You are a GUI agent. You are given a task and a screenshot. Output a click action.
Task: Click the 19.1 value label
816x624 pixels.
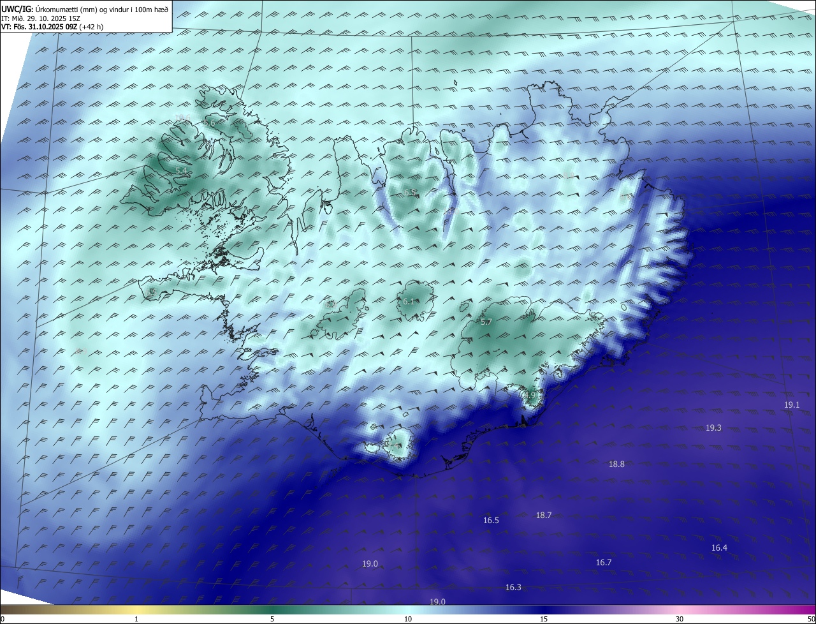point(792,405)
